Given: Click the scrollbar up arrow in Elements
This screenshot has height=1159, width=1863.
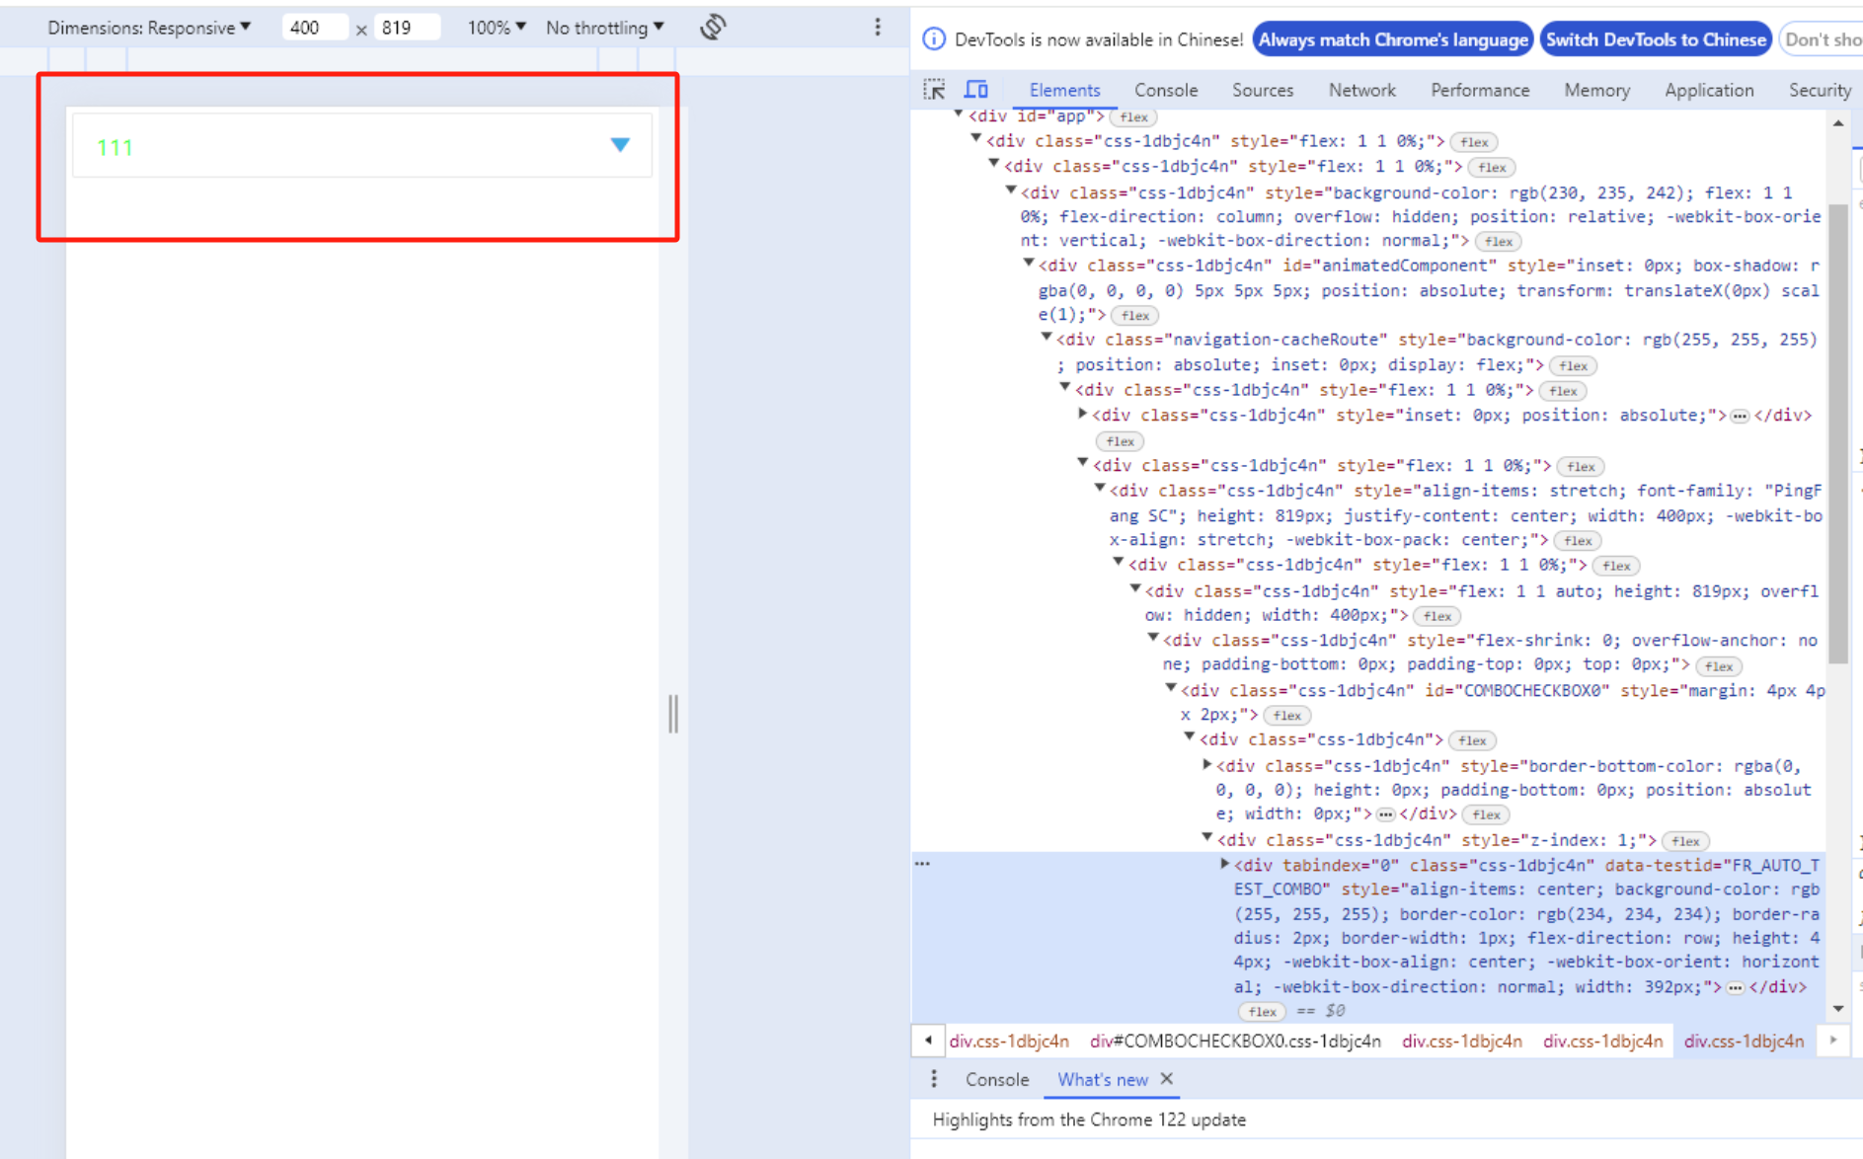Looking at the screenshot, I should pos(1837,123).
